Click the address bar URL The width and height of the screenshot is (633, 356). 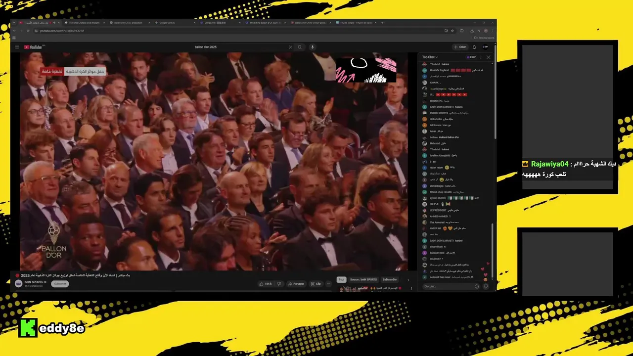coord(62,31)
